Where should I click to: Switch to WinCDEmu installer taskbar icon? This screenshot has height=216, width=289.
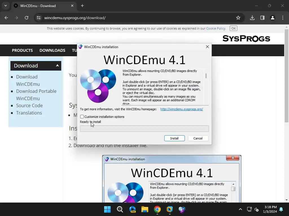pos(182,209)
